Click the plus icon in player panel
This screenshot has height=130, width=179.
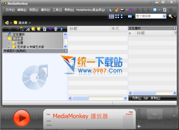pos(139,126)
